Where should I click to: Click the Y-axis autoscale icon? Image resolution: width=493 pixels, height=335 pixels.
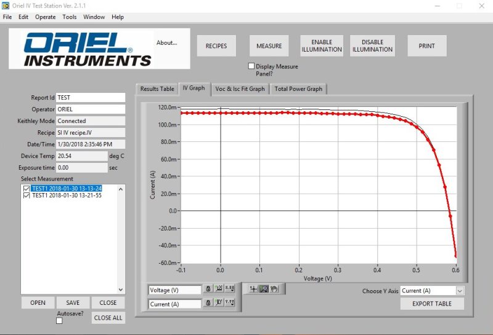tap(219, 303)
